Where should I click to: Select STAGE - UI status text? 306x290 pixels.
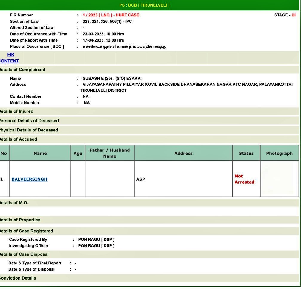285,15
